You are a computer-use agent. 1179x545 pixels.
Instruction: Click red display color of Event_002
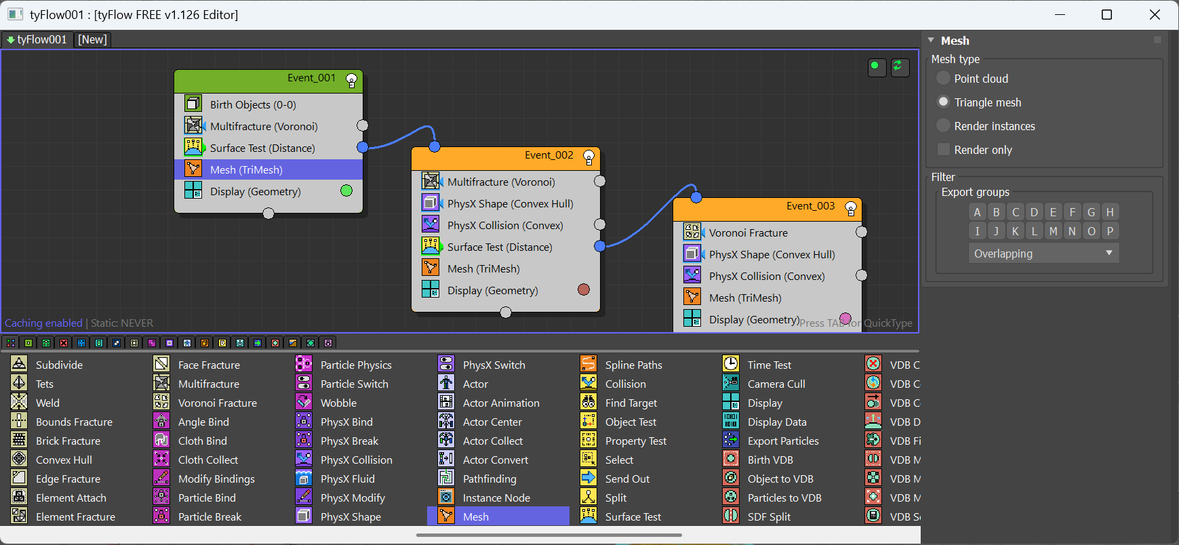click(x=584, y=289)
